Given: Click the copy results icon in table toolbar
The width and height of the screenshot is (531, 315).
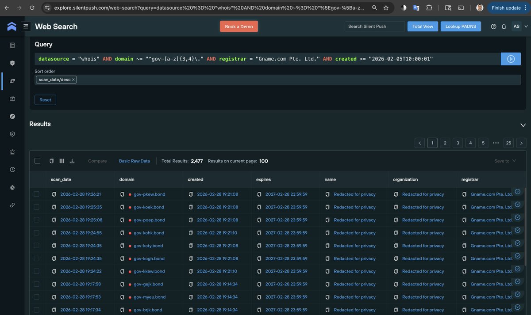Looking at the screenshot, I should tap(51, 161).
